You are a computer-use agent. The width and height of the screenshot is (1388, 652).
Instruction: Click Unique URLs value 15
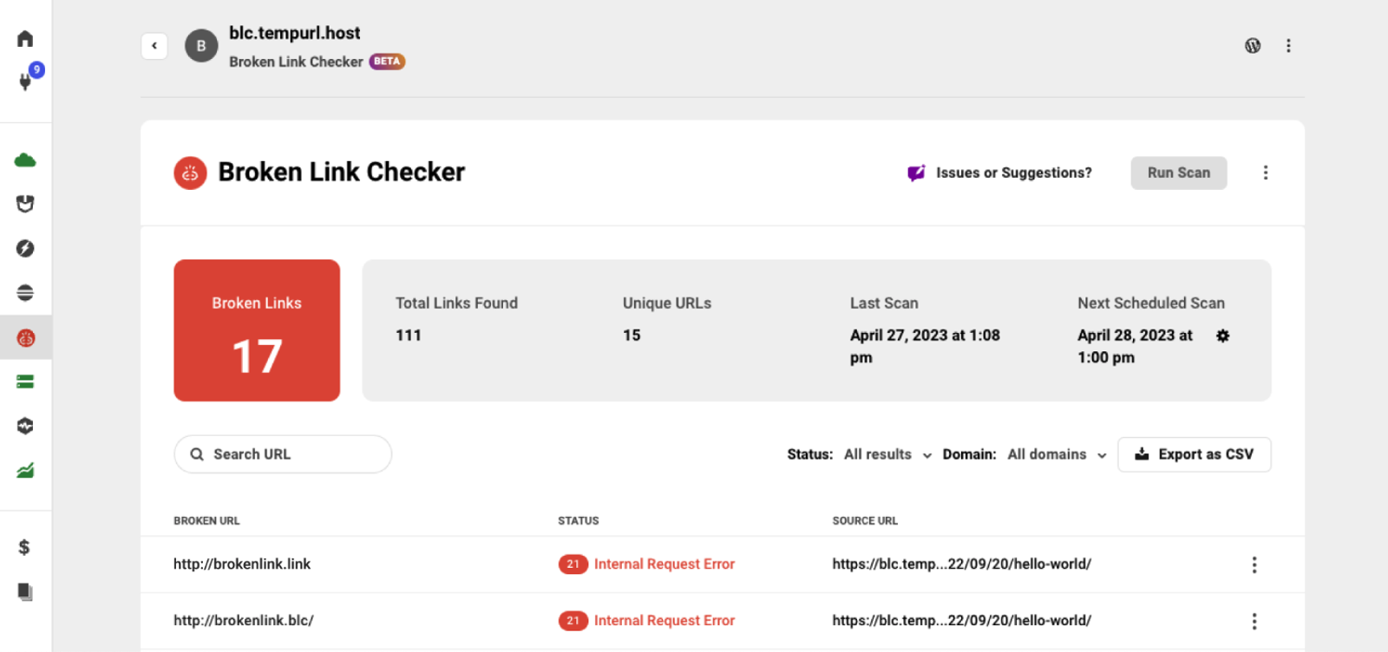pos(632,336)
